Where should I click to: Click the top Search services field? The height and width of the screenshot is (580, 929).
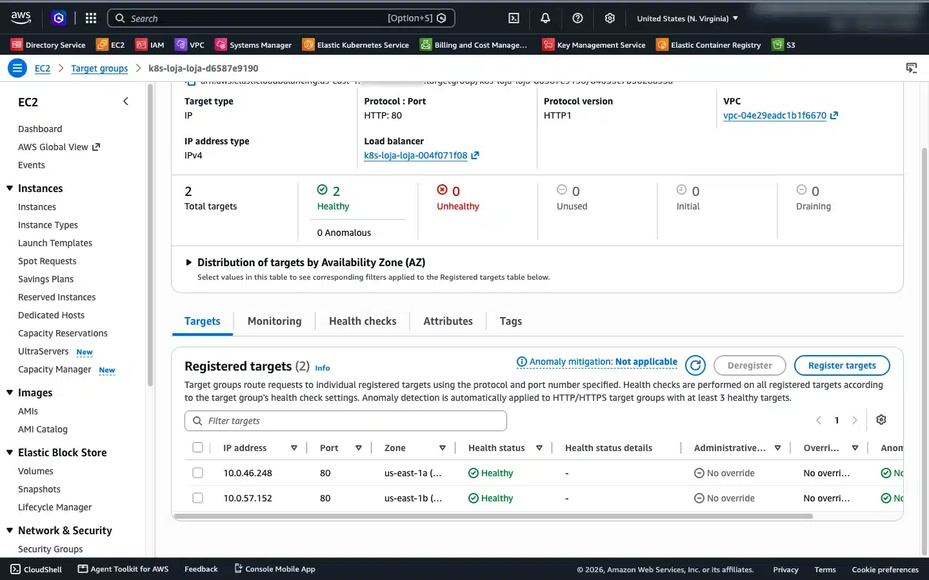[x=281, y=18]
